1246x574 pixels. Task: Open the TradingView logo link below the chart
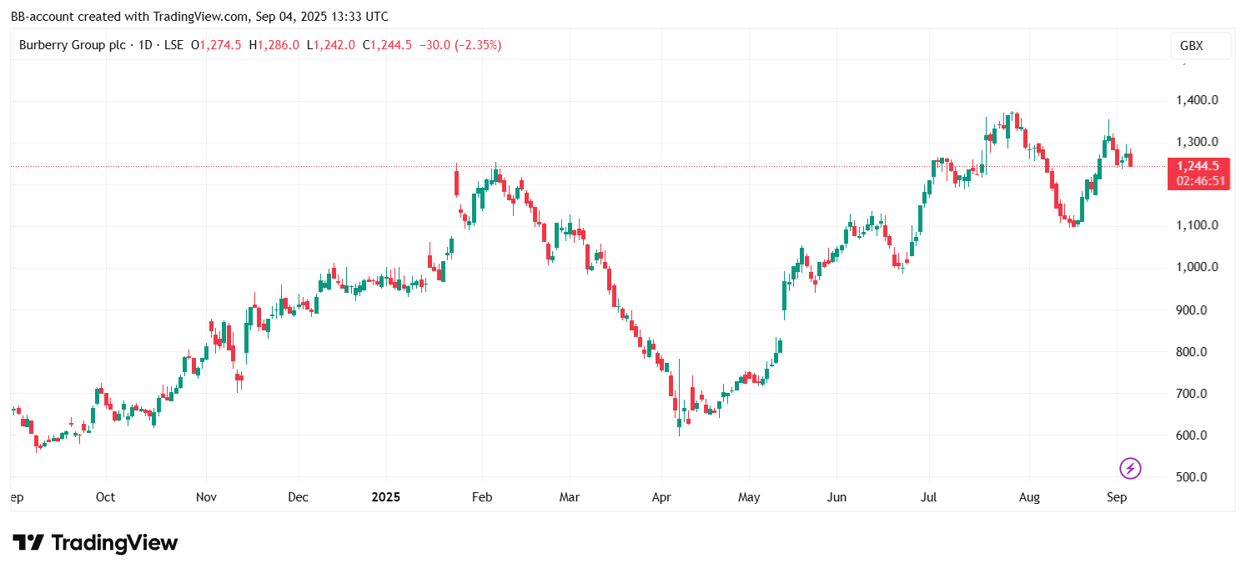pos(95,543)
